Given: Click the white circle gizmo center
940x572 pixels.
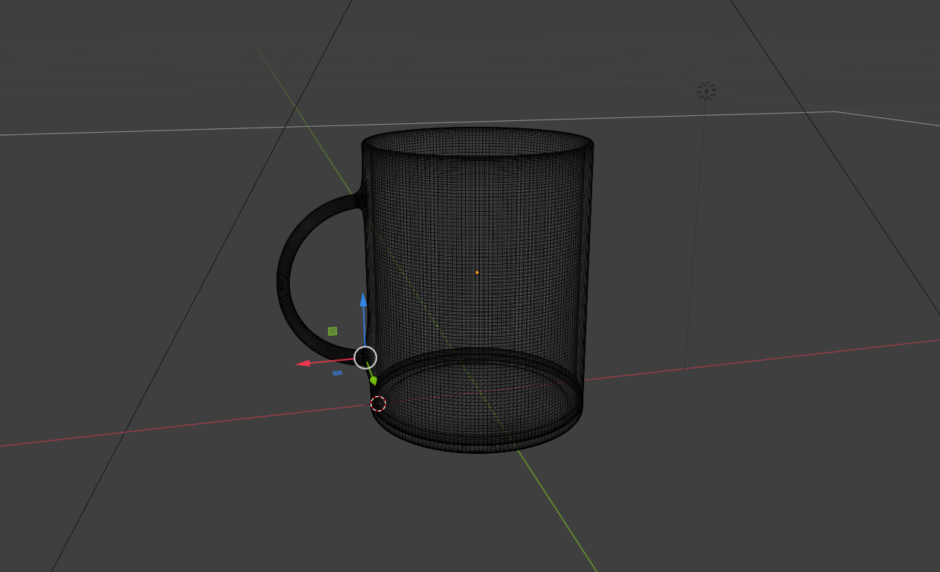Looking at the screenshot, I should 365,357.
